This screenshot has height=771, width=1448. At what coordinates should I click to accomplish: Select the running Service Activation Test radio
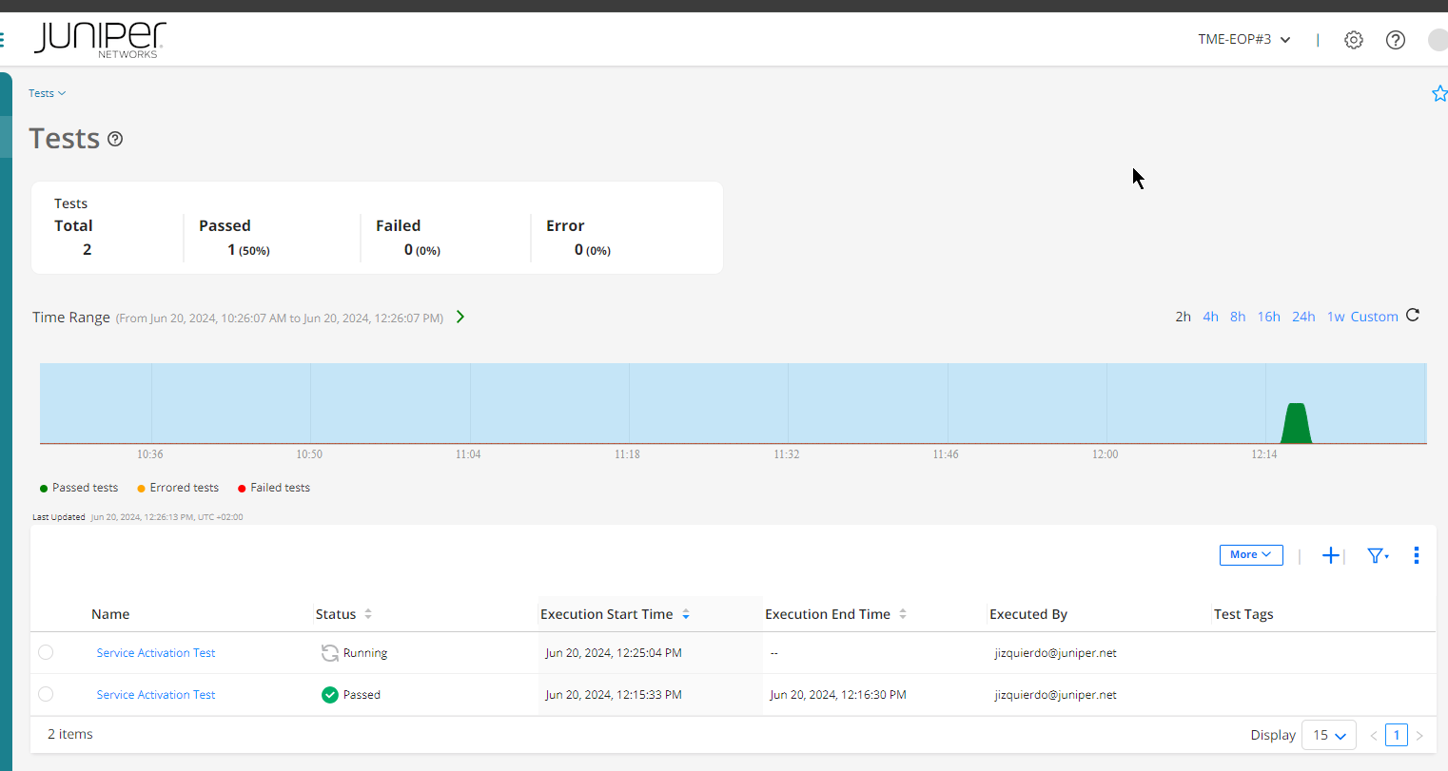46,653
